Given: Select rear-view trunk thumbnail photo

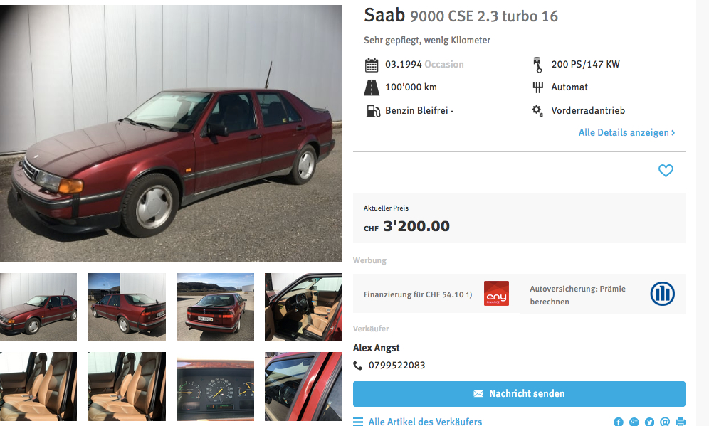Looking at the screenshot, I should (215, 307).
